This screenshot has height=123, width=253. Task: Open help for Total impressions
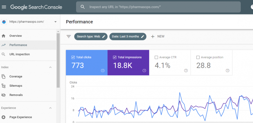144,71
